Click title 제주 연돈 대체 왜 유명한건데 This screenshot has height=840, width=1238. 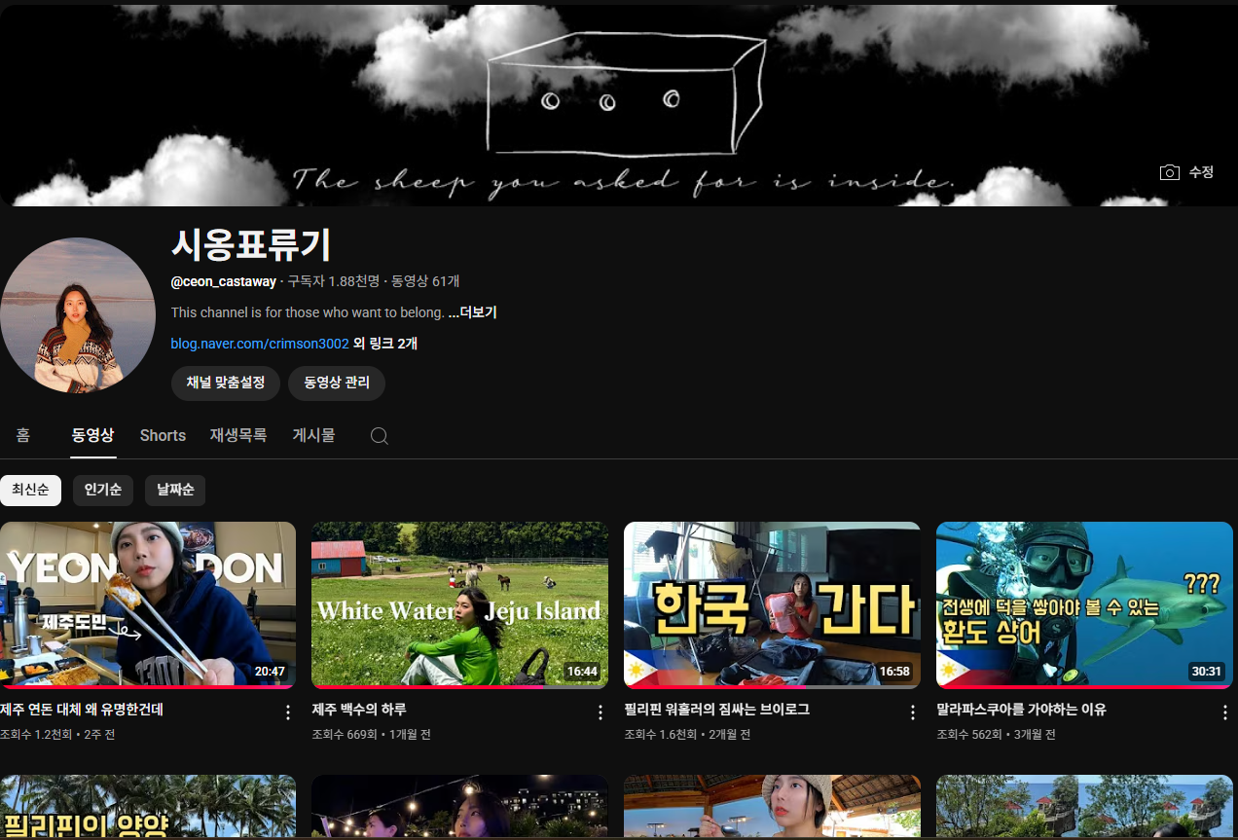82,710
